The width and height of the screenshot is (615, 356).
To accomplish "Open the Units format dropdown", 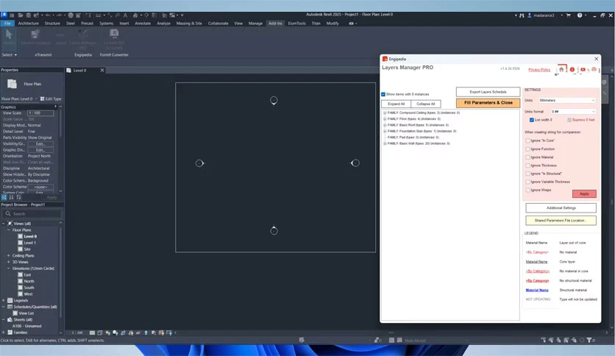I will (572, 112).
